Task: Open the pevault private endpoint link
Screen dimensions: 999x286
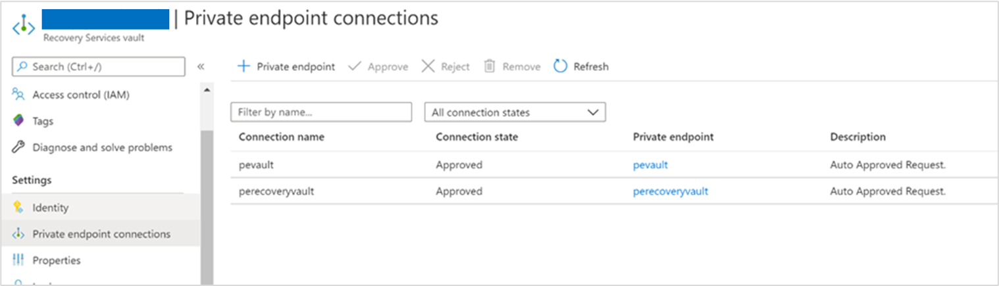Action: click(650, 165)
